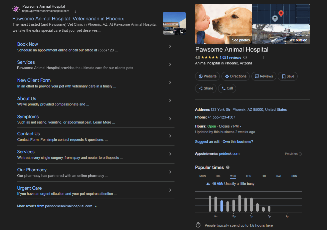Click the Pawsome Animal Hospital site favicon
327x230 pixels.
pos(16,9)
